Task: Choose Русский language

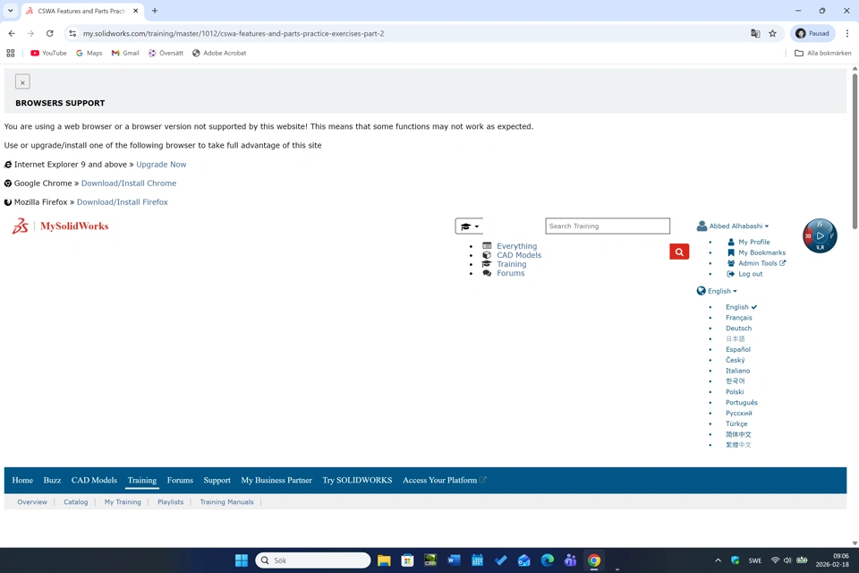Action: [x=738, y=413]
